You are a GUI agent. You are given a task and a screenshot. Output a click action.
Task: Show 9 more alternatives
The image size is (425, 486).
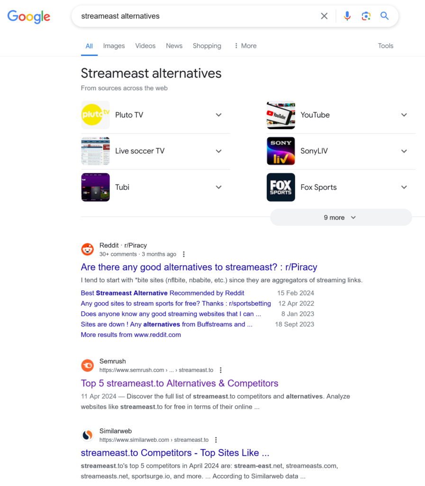tap(340, 217)
